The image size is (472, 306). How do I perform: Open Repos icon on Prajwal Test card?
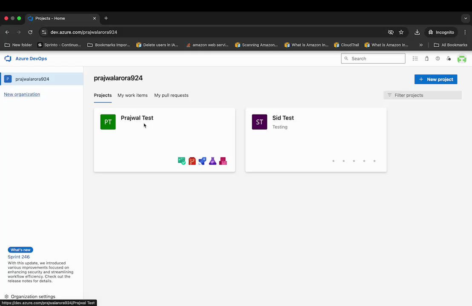pos(192,161)
